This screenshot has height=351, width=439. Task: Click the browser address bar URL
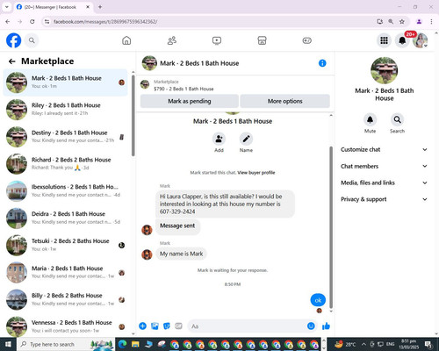[x=105, y=22]
